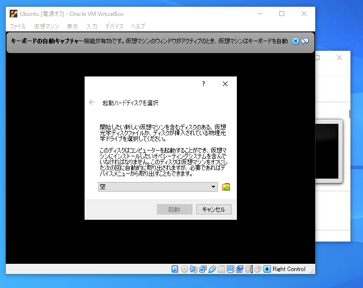Screen dimensions: 363x288
Task: Click the back arrow in the dialog
Action: pos(92,102)
